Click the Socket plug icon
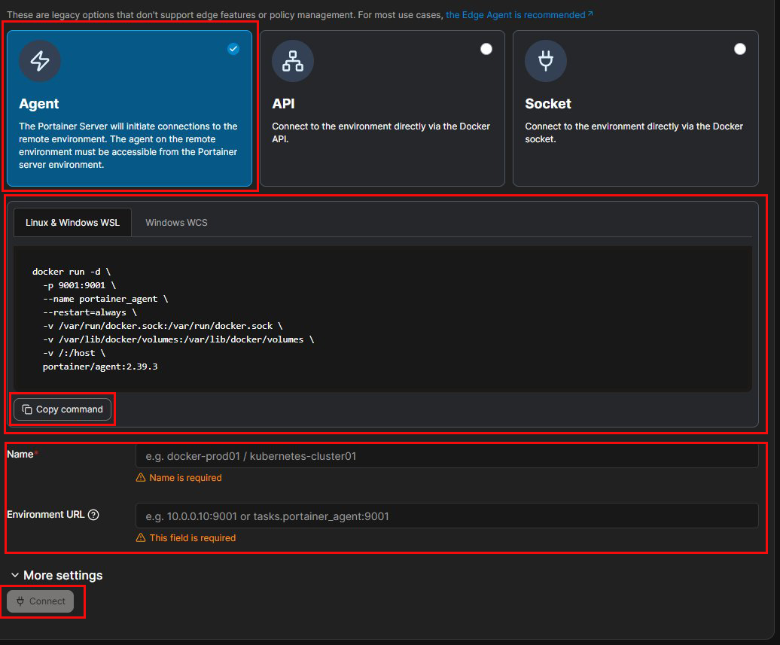The width and height of the screenshot is (780, 645). pos(546,61)
